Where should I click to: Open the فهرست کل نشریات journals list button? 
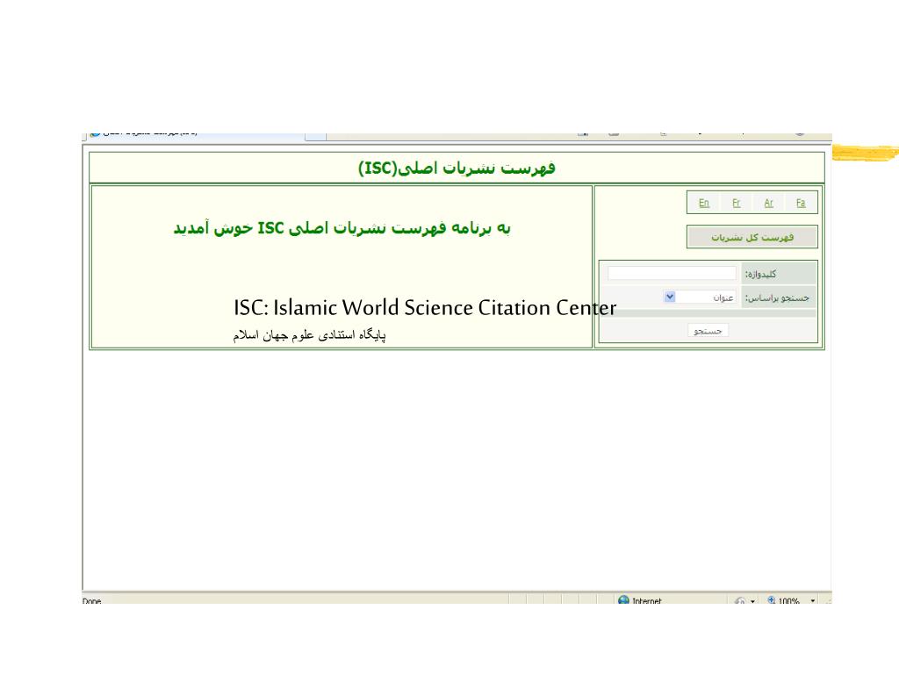(752, 237)
